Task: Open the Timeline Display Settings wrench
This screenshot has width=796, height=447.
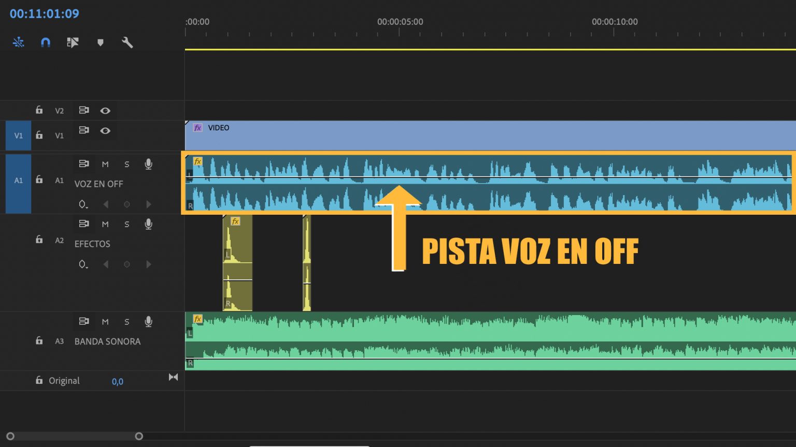Action: pyautogui.click(x=127, y=42)
